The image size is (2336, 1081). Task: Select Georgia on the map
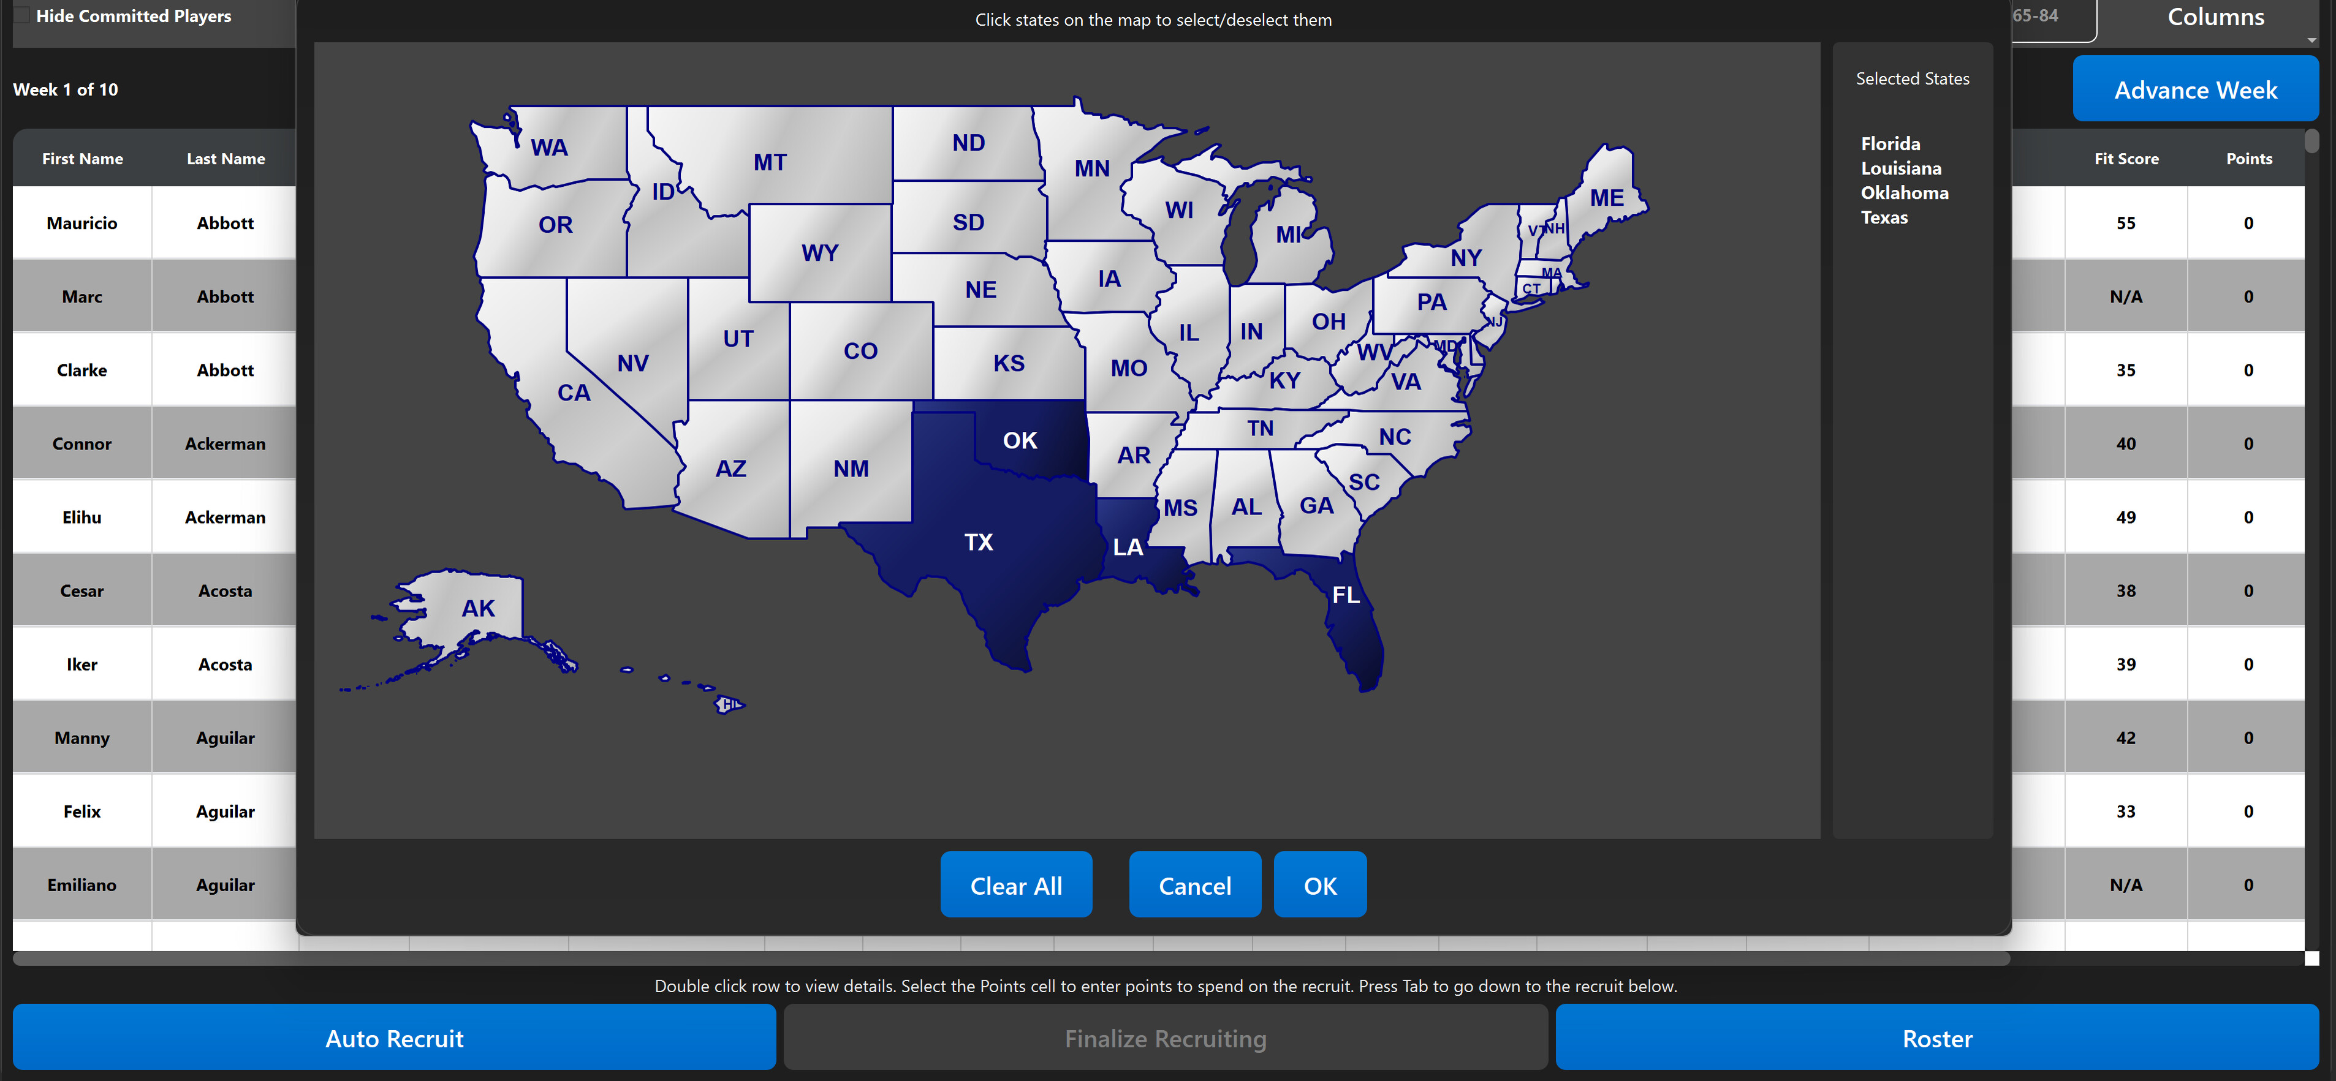pyautogui.click(x=1316, y=506)
